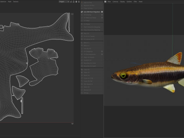Open the UV Rectangularize options gear
184x138 pixels.
pyautogui.click(x=102, y=54)
